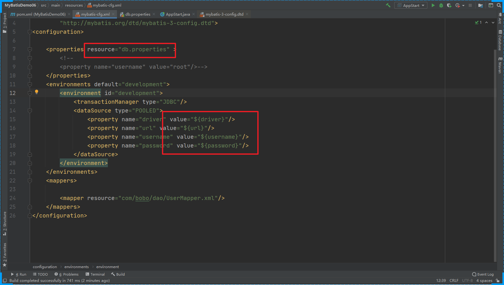The image size is (504, 285).
Task: Collapse the comment fold on line 8
Action: point(30,58)
